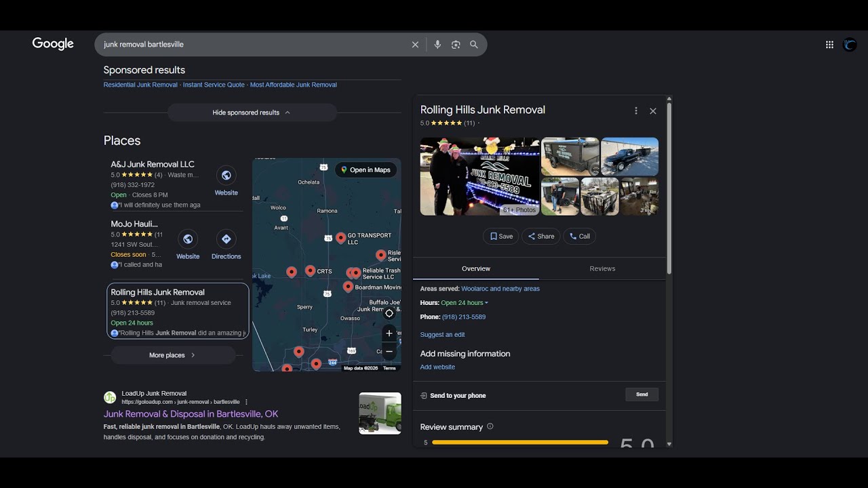This screenshot has height=488, width=868.
Task: Click the Send button
Action: [x=642, y=394]
